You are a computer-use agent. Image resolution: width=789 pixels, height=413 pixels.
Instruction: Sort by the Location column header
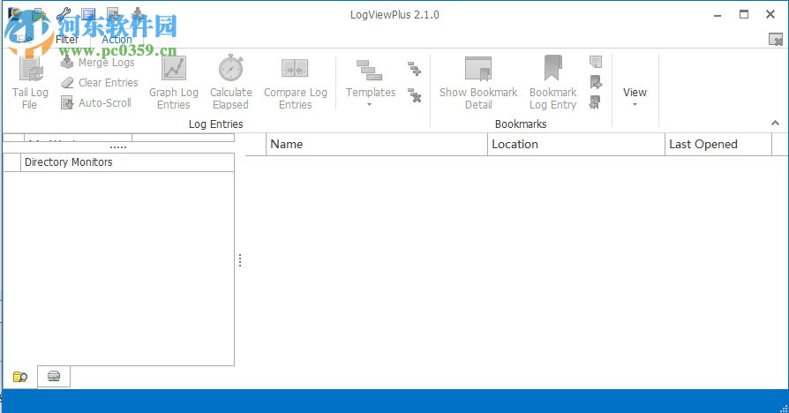[x=576, y=145]
